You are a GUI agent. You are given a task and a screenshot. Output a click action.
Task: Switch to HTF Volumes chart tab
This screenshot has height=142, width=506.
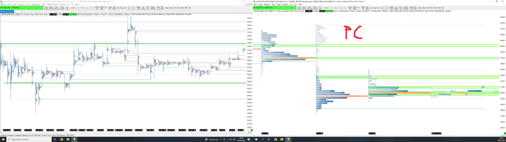60,135
